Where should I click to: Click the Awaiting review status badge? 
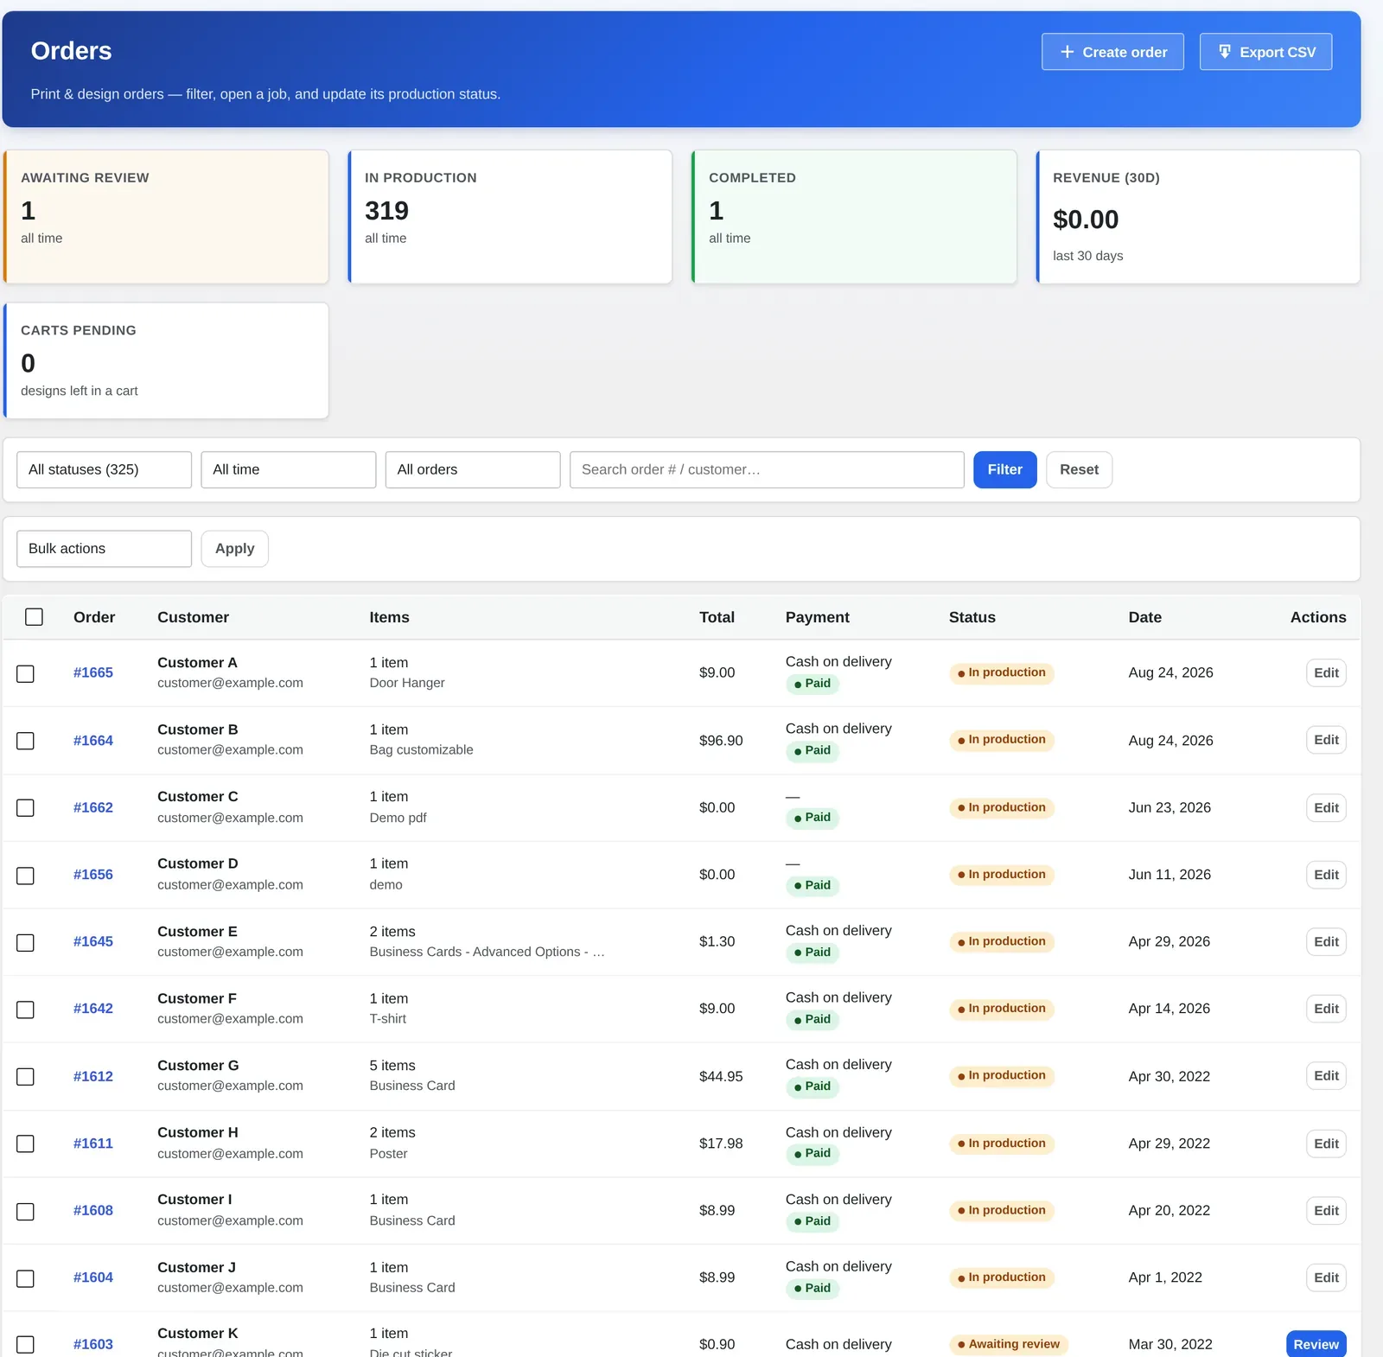tap(1009, 1344)
